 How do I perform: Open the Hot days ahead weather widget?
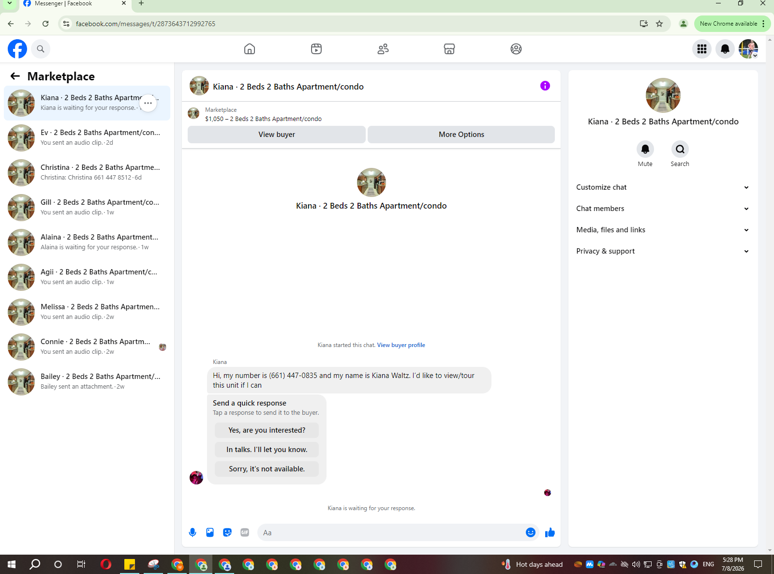(x=532, y=564)
